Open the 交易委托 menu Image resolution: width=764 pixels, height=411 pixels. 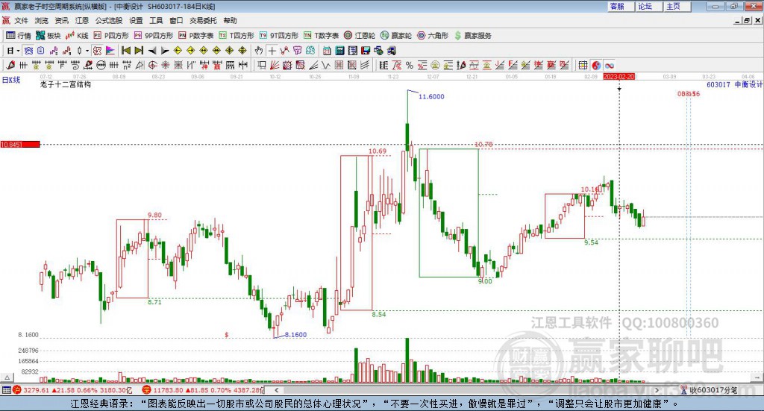(203, 20)
